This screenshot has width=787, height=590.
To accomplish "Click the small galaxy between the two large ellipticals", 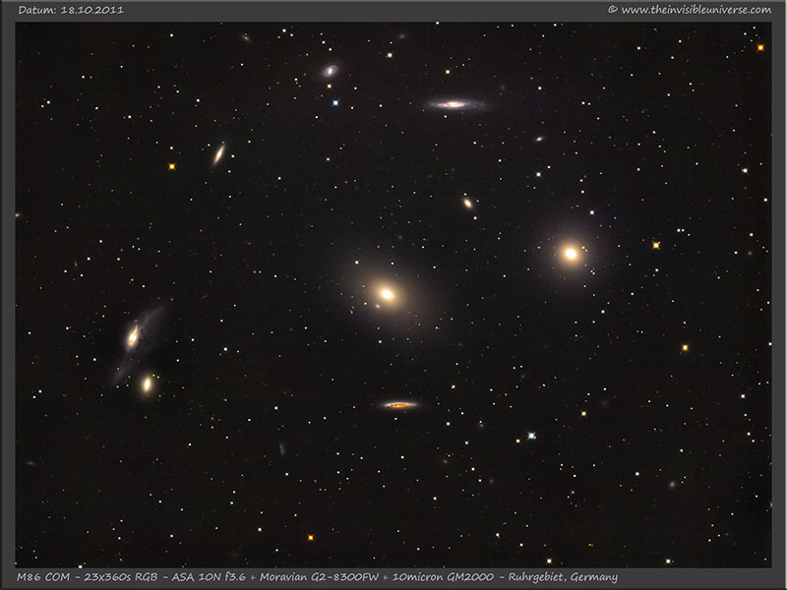I will pyautogui.click(x=468, y=204).
